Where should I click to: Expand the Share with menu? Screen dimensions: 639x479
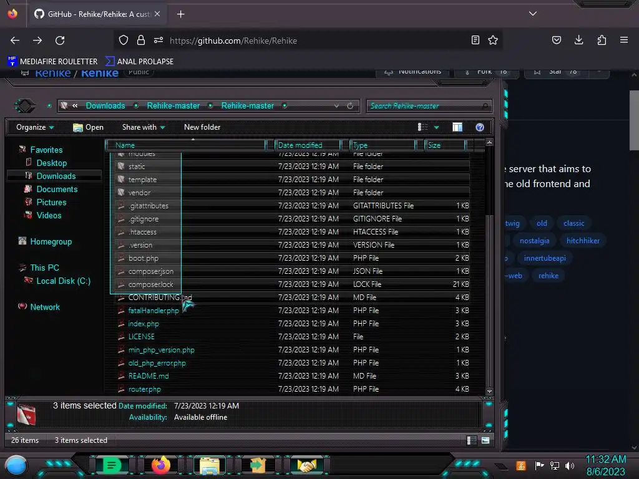[144, 127]
